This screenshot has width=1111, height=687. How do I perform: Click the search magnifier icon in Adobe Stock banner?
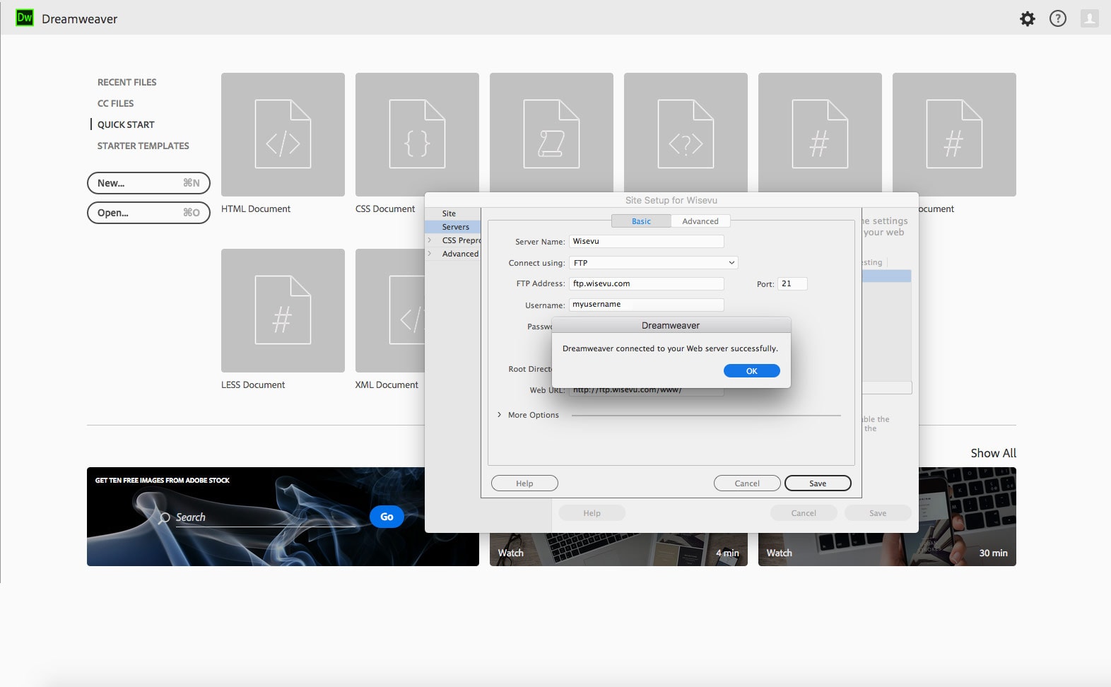click(164, 518)
